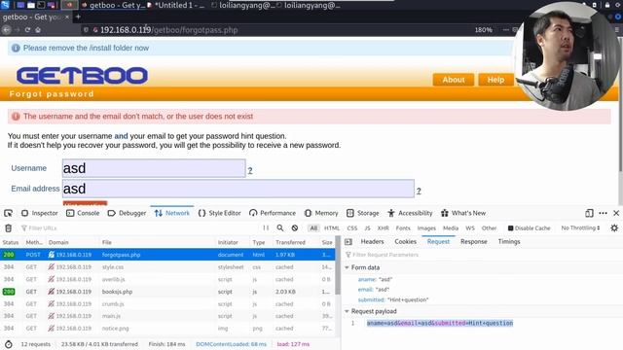The width and height of the screenshot is (623, 350).
Task: Select the booksjs.php request row
Action: (167, 292)
